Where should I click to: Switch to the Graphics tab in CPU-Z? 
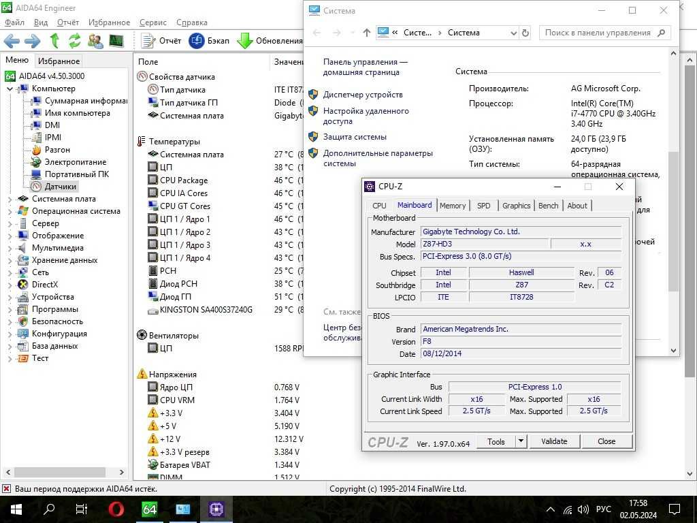pos(516,206)
